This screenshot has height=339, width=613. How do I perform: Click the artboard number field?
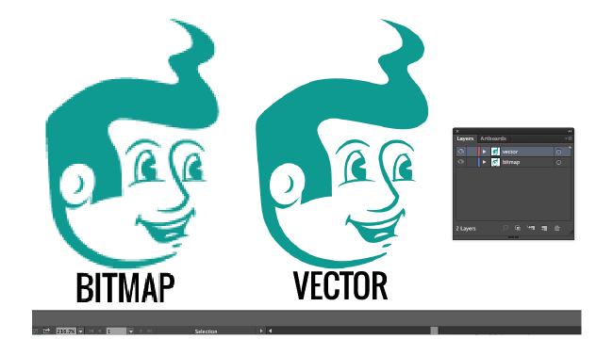[116, 331]
